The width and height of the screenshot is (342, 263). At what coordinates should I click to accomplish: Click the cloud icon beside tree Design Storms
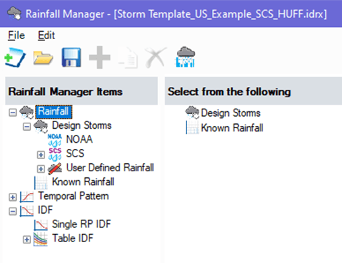[40, 126]
